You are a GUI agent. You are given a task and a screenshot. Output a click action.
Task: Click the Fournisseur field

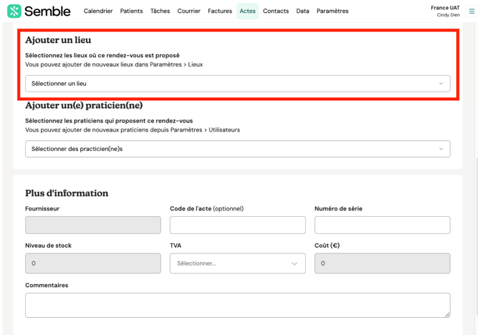pos(93,225)
